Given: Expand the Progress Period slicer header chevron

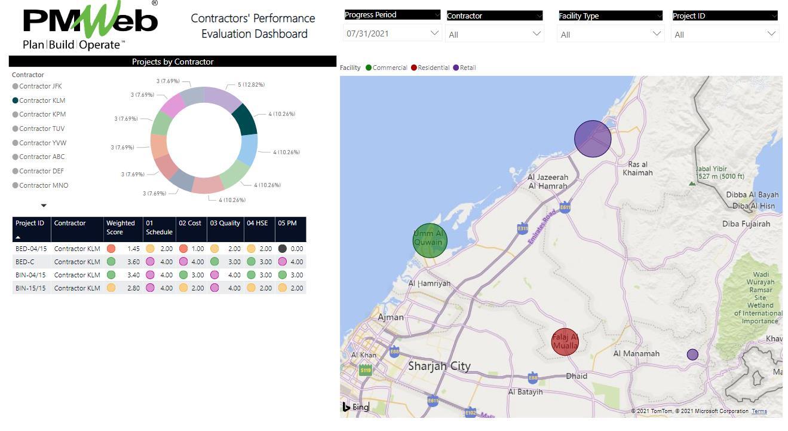Looking at the screenshot, I should (437, 16).
